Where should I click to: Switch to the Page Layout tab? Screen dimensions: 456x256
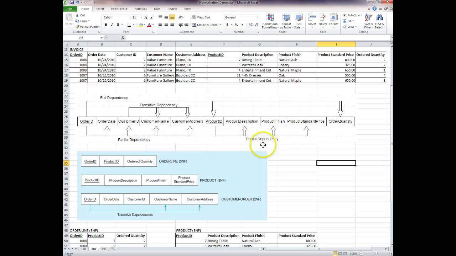119,9
